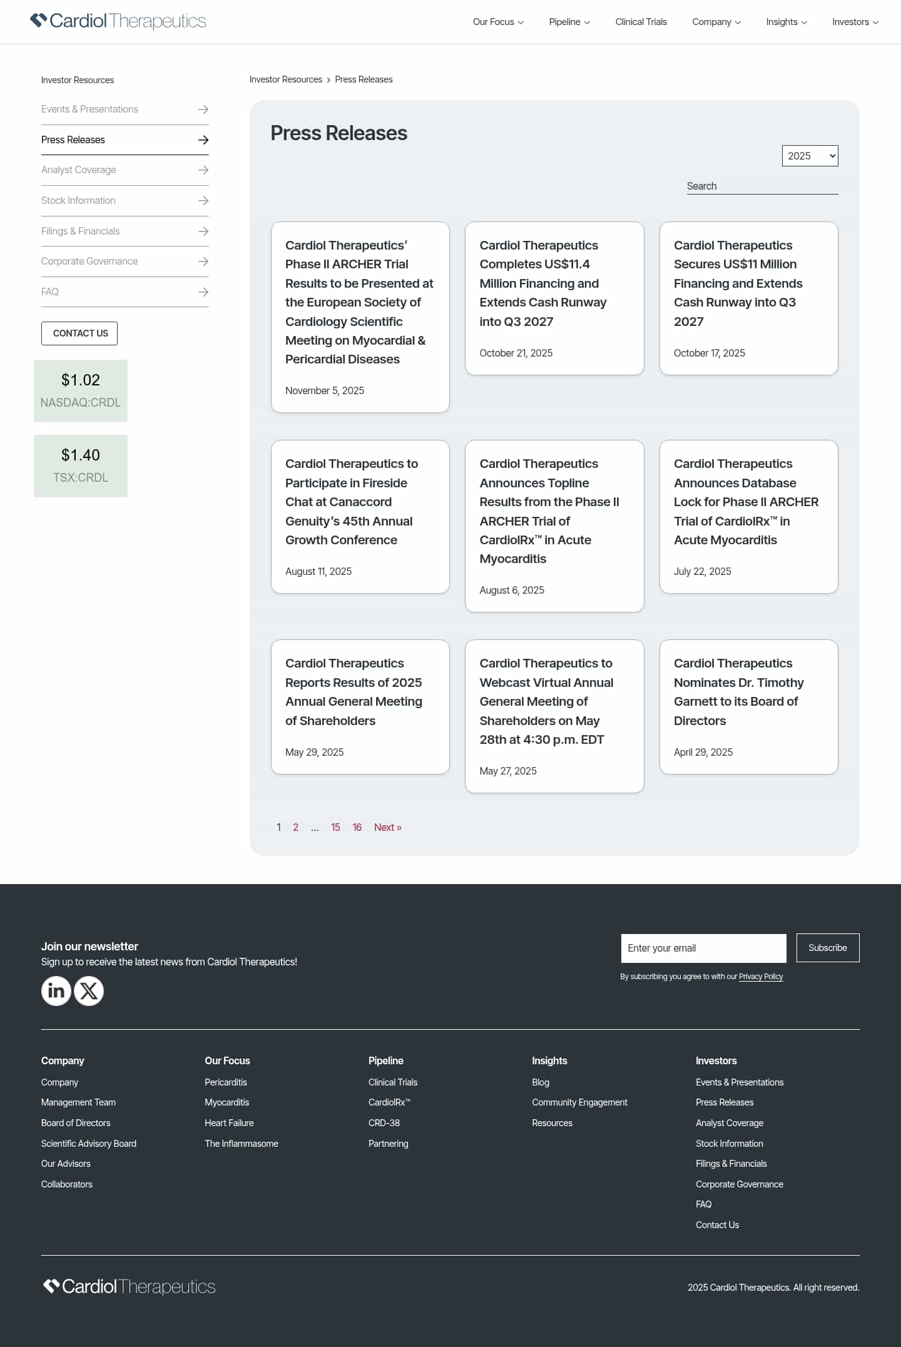Open the Webcast Virtual Annual General Meeting release
The height and width of the screenshot is (1347, 901).
[554, 716]
